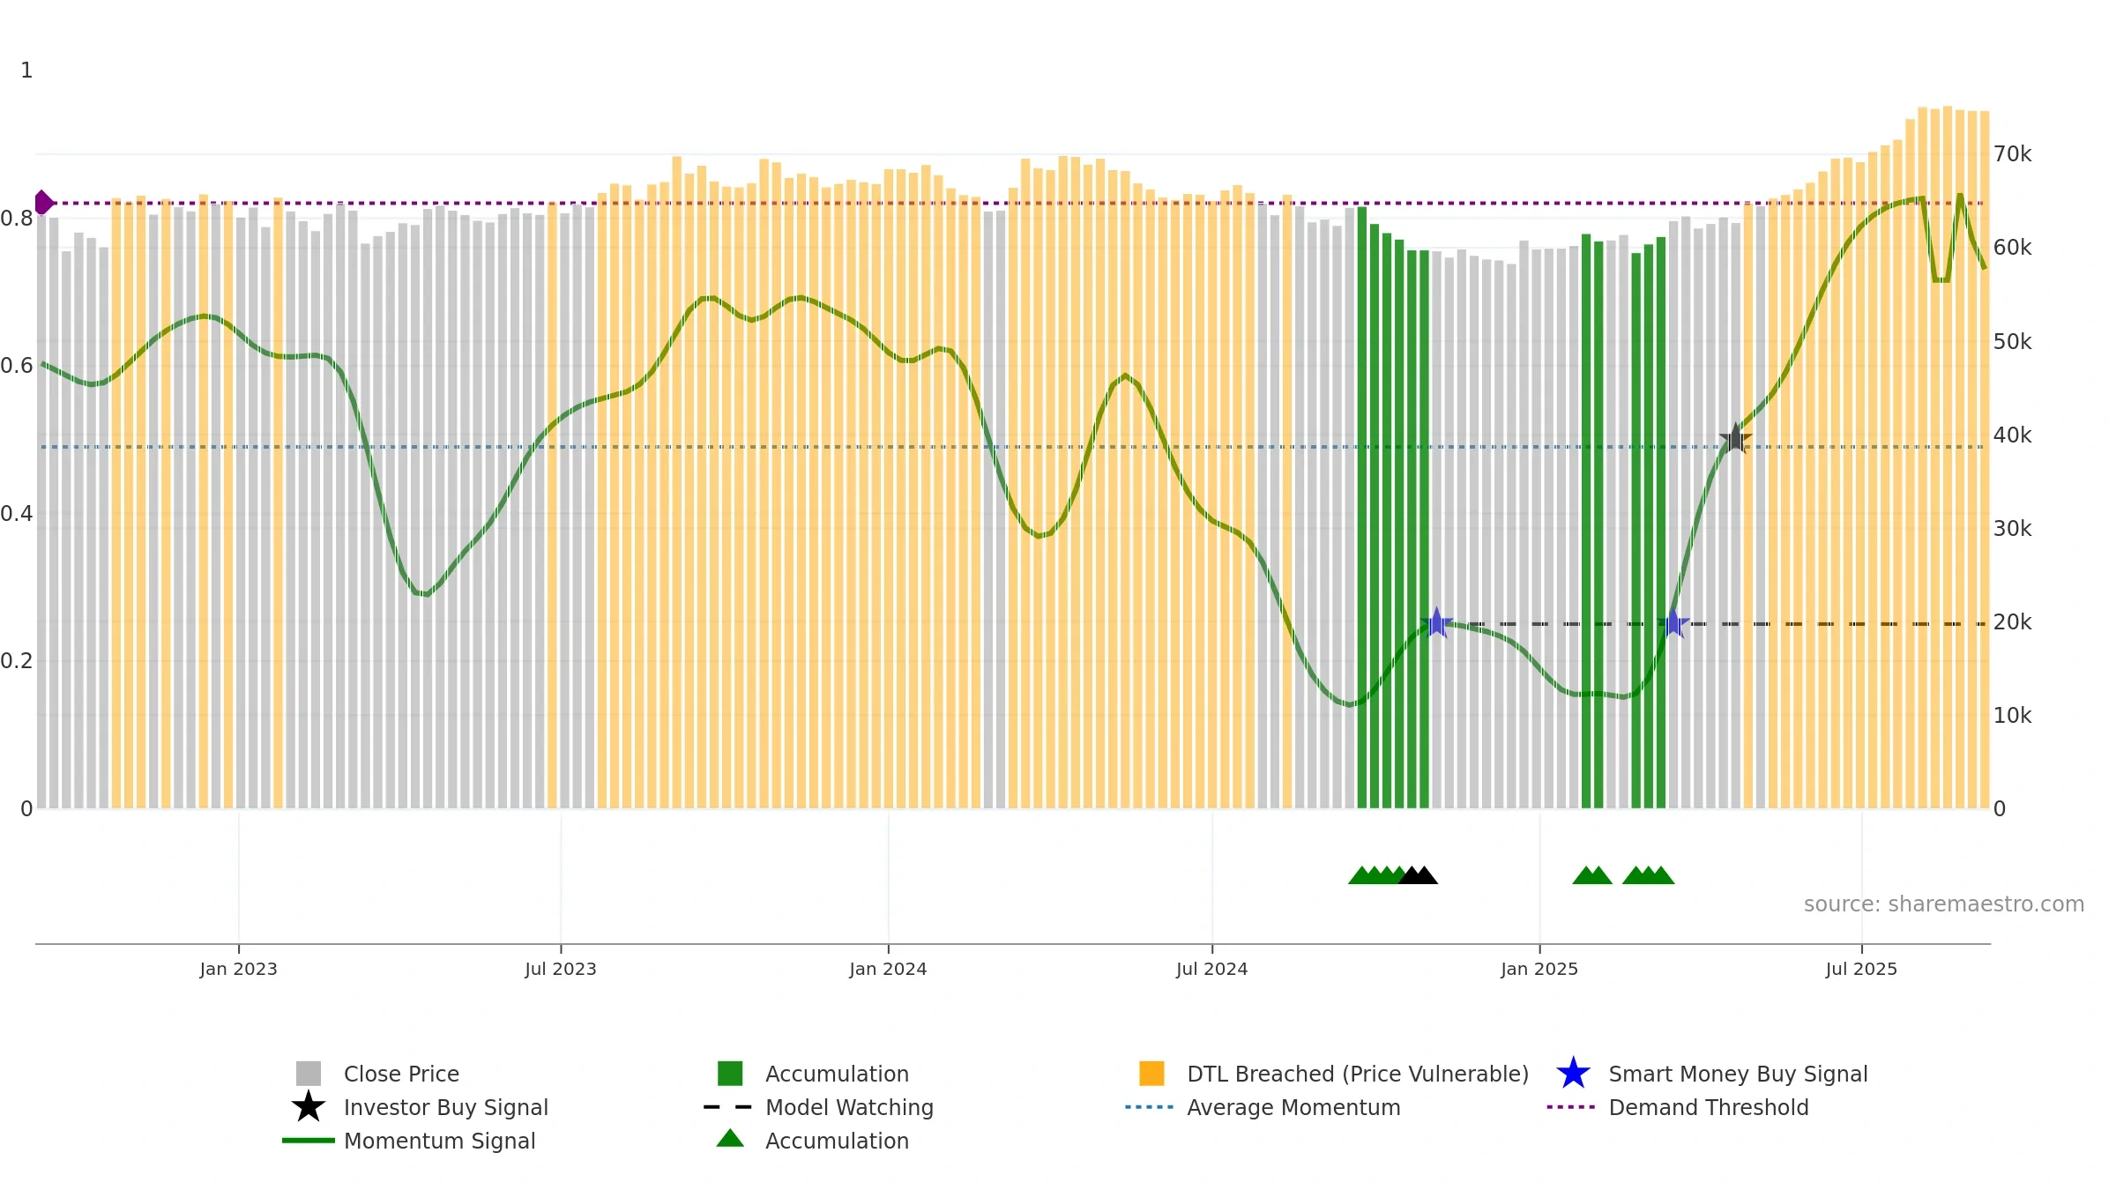This screenshot has height=1190, width=2116.
Task: Click the black Investor Buy Signal legend star
Action: click(309, 1107)
